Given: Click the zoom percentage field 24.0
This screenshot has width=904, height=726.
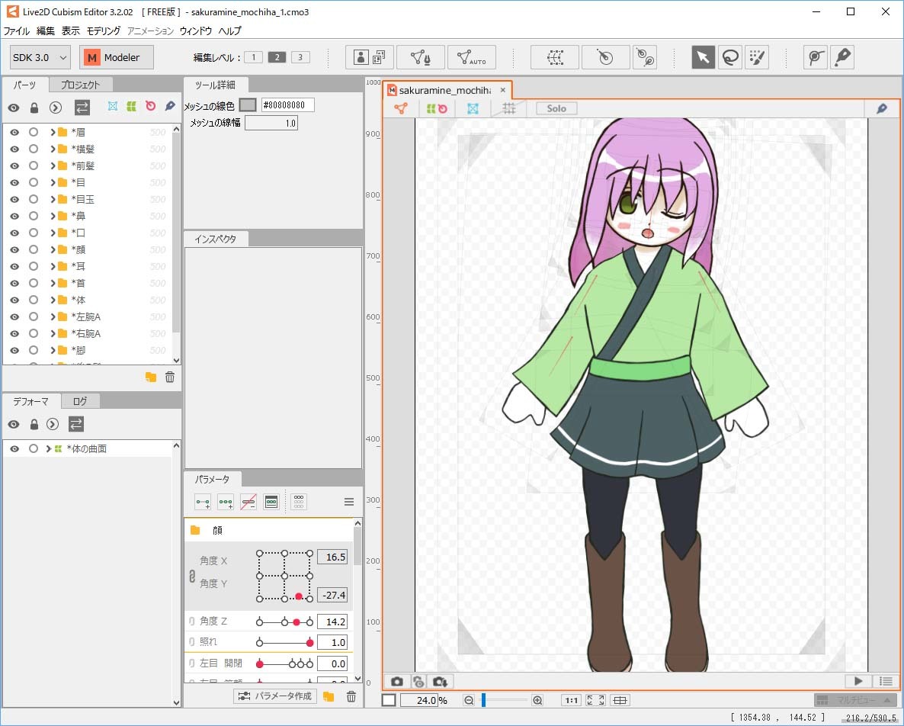Looking at the screenshot, I should tap(419, 700).
